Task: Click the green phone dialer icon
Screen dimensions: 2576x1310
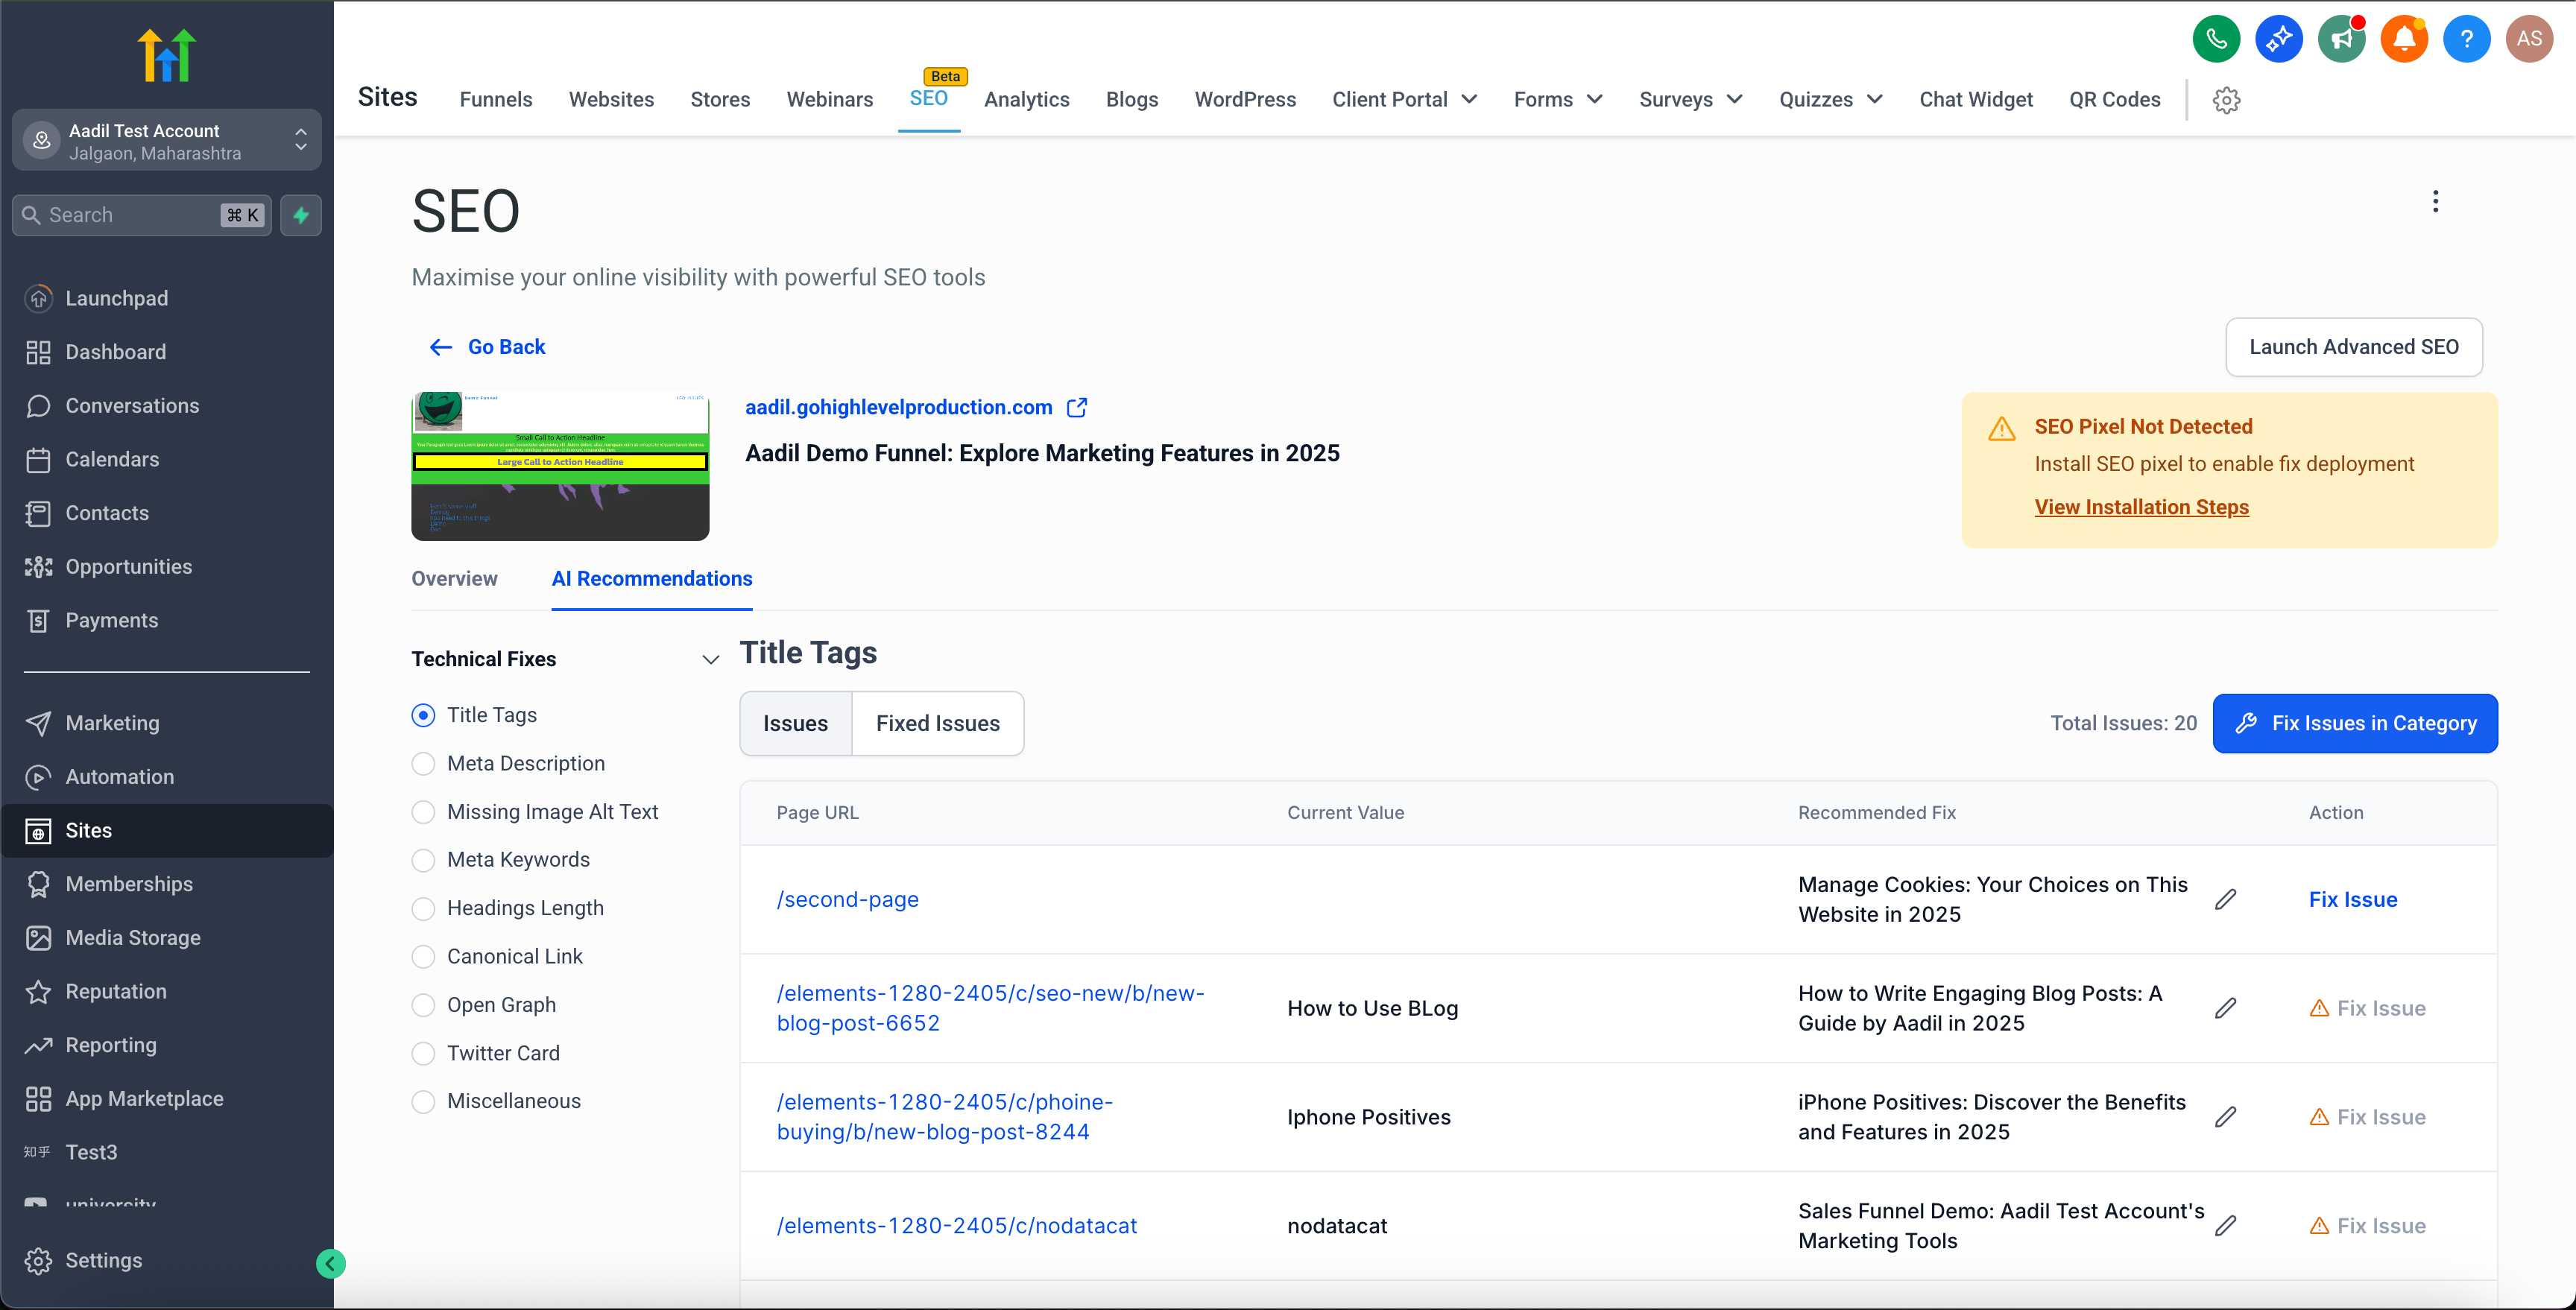Action: pyautogui.click(x=2215, y=40)
